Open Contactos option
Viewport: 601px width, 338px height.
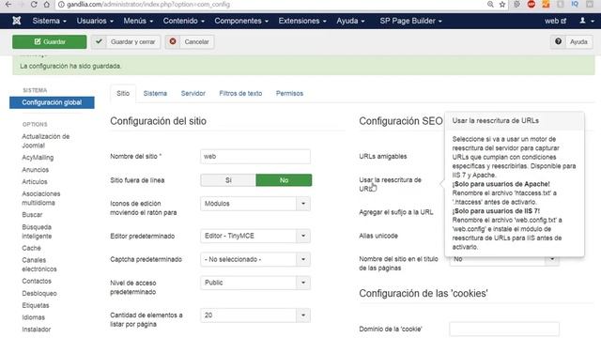(37, 281)
